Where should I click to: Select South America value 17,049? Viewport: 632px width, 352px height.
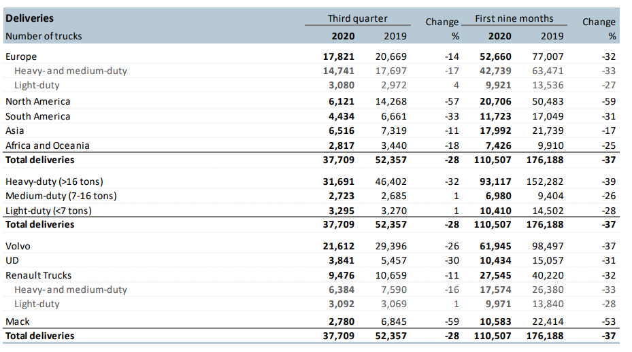point(548,116)
